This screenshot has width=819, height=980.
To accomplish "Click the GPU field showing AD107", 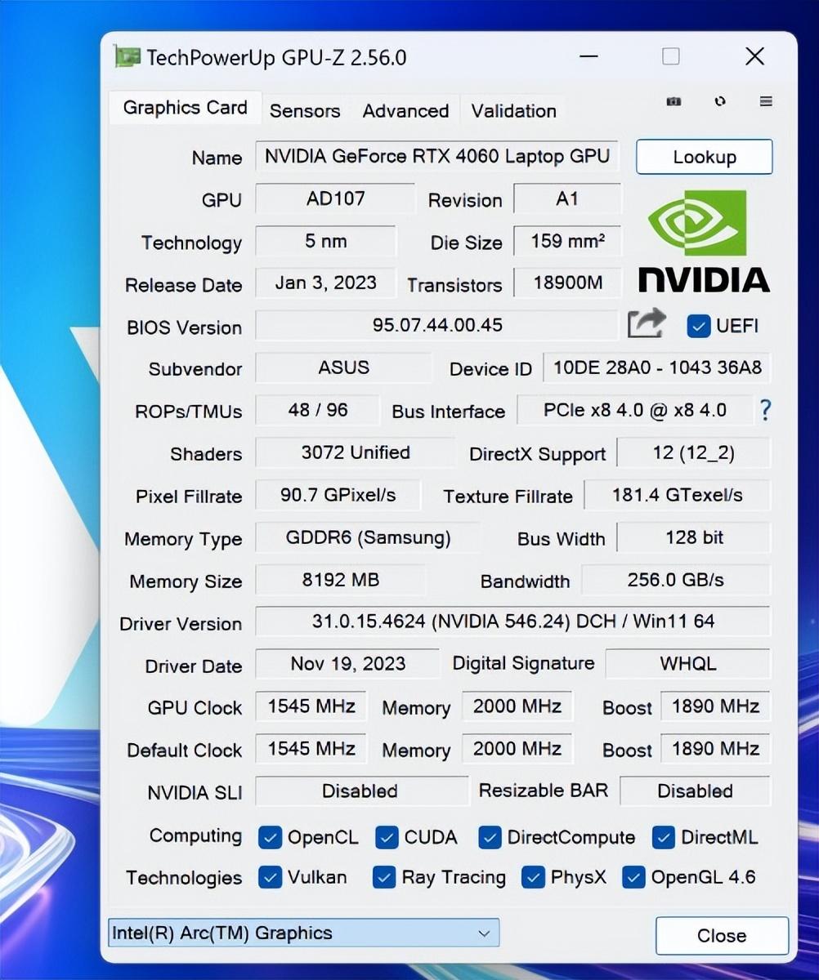I will click(335, 198).
